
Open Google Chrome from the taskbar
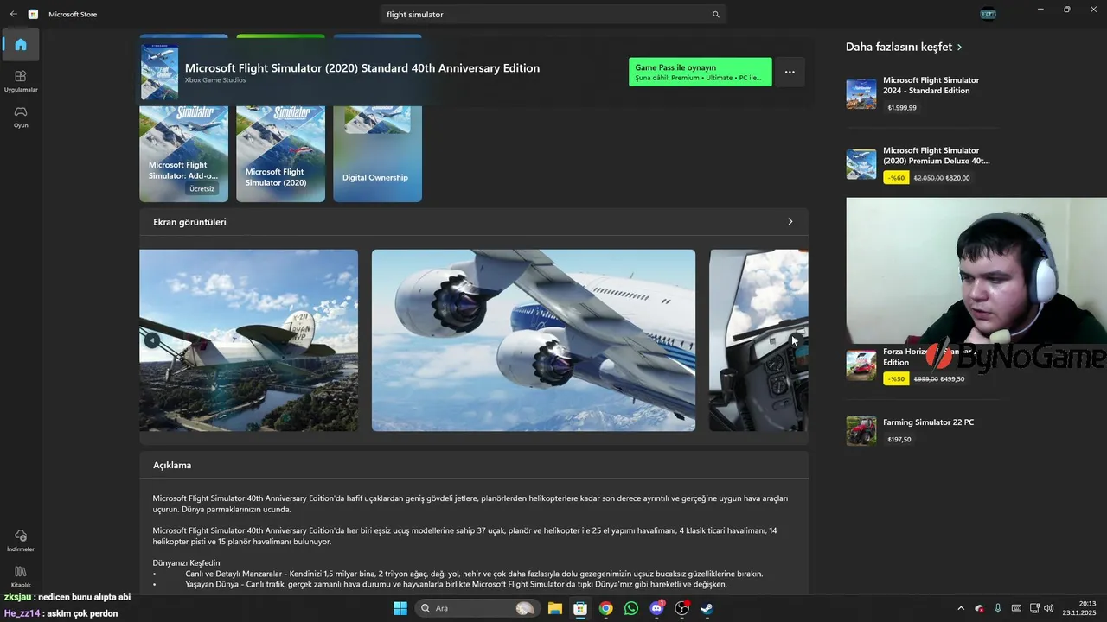(606, 608)
